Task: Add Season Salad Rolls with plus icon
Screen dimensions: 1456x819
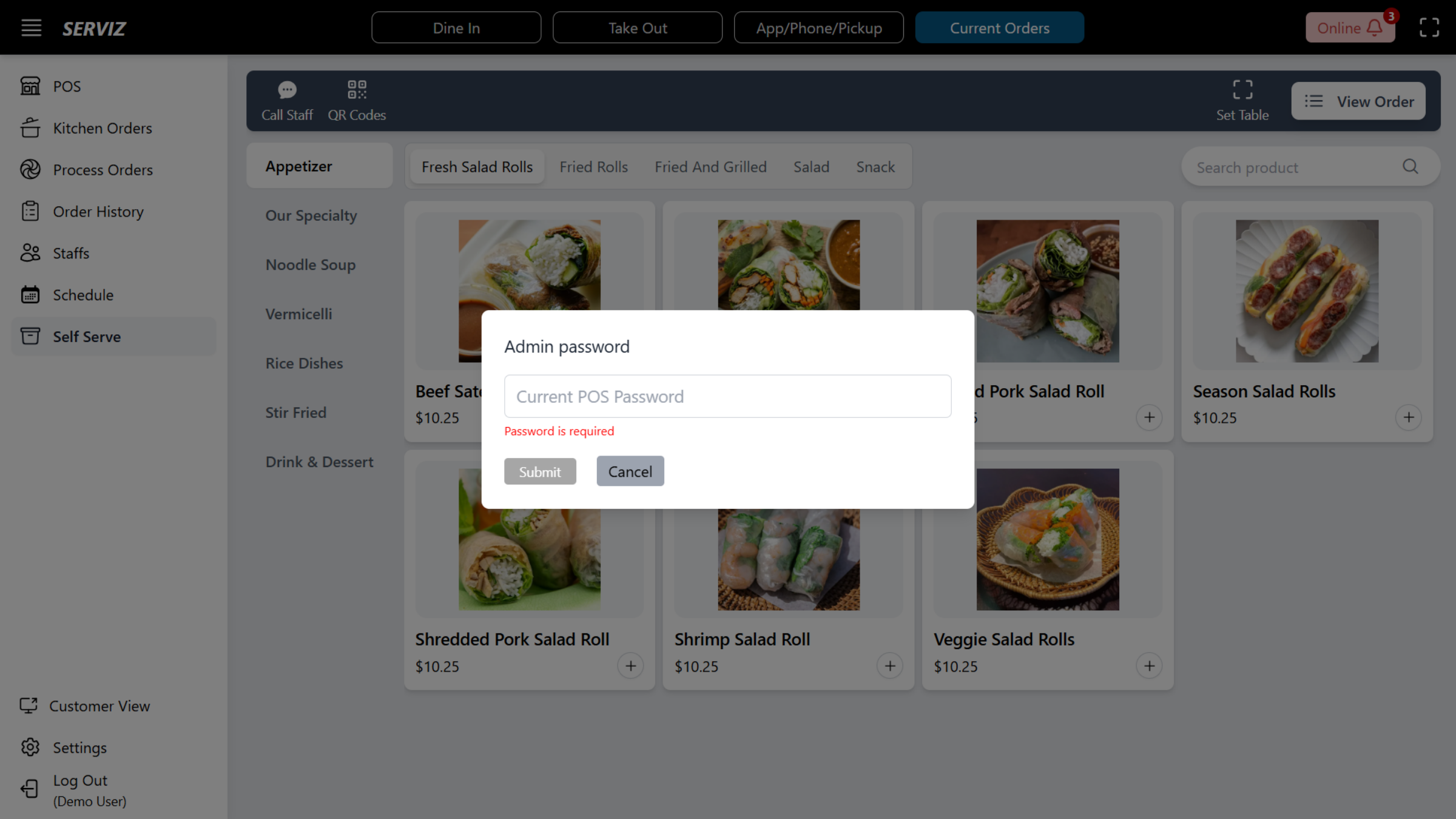Action: [1408, 417]
